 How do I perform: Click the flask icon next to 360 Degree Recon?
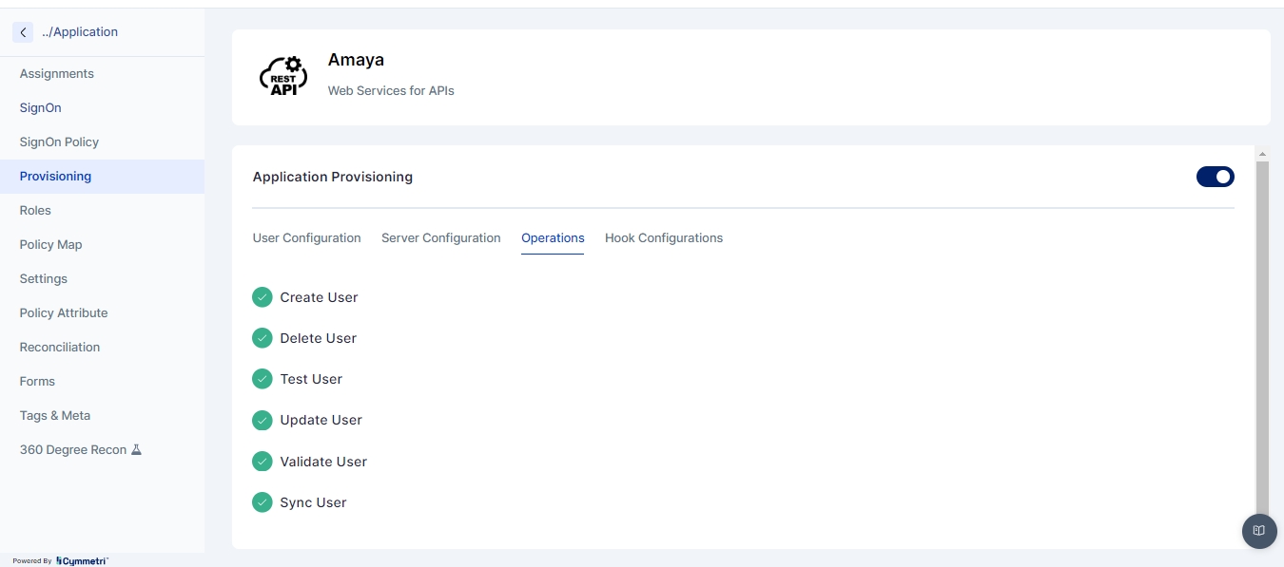pyautogui.click(x=136, y=450)
